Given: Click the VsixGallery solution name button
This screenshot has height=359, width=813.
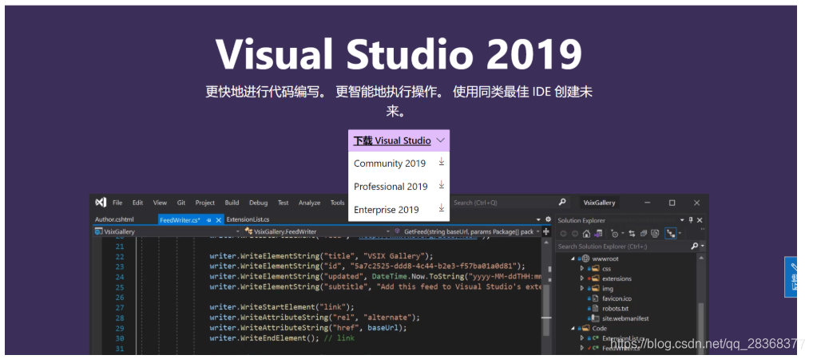Looking at the screenshot, I should pos(599,203).
